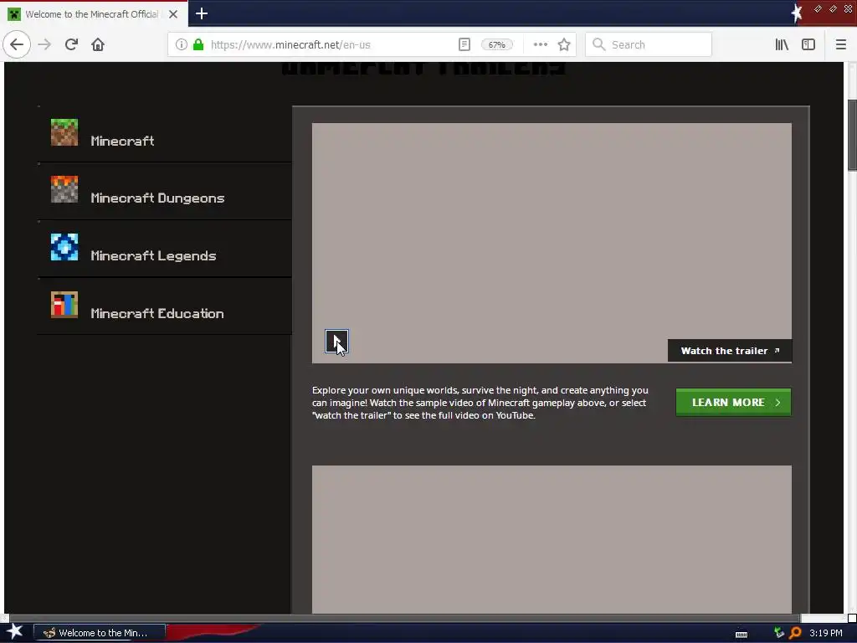Reload the current page
Viewport: 857px width, 643px height.
(x=71, y=44)
